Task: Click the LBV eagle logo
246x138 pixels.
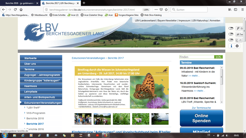Action: coord(34,32)
